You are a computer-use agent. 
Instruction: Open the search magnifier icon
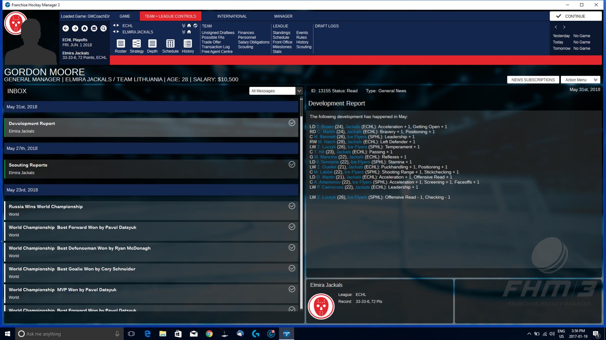tap(104, 28)
